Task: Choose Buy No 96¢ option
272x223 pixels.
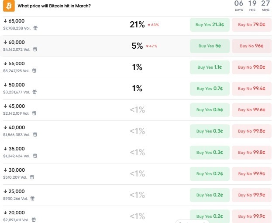Action: (251, 46)
